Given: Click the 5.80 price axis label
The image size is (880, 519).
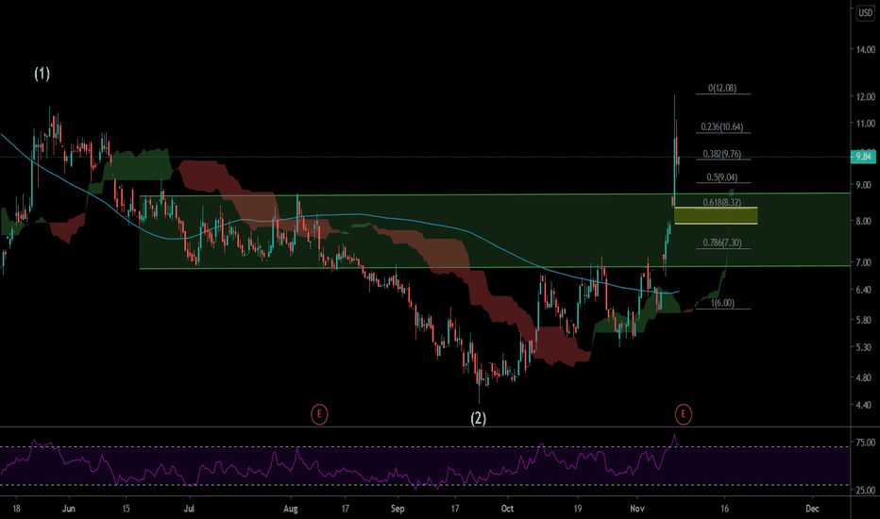Looking at the screenshot, I should click(x=863, y=320).
